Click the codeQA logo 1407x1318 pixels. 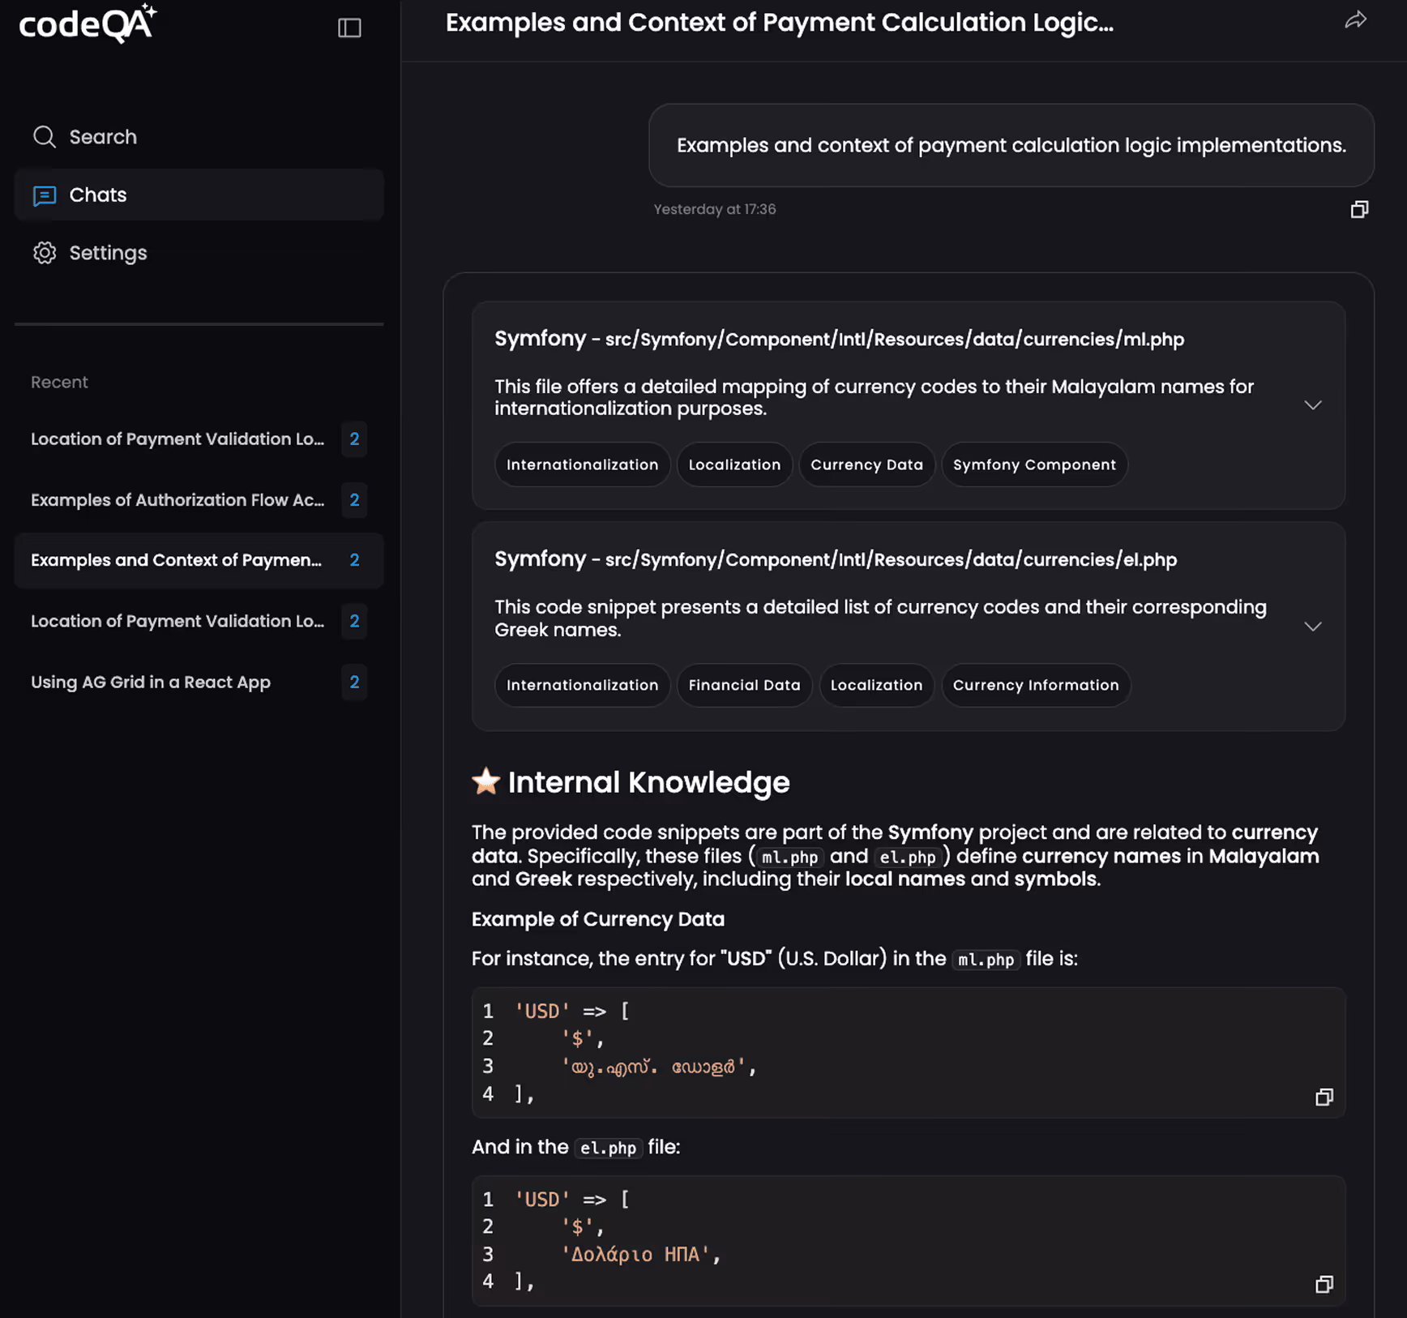click(x=88, y=24)
